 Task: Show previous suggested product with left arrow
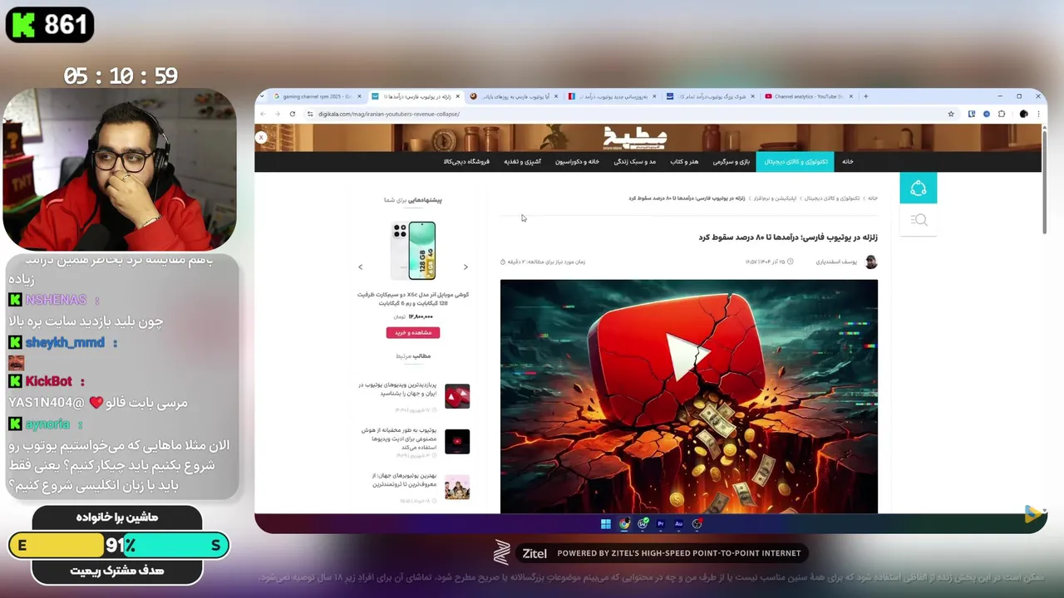tap(360, 267)
